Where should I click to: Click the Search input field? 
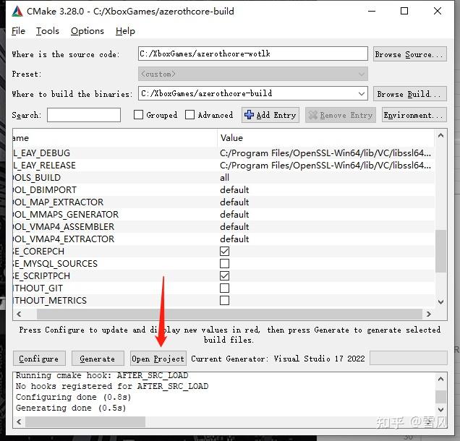(84, 115)
